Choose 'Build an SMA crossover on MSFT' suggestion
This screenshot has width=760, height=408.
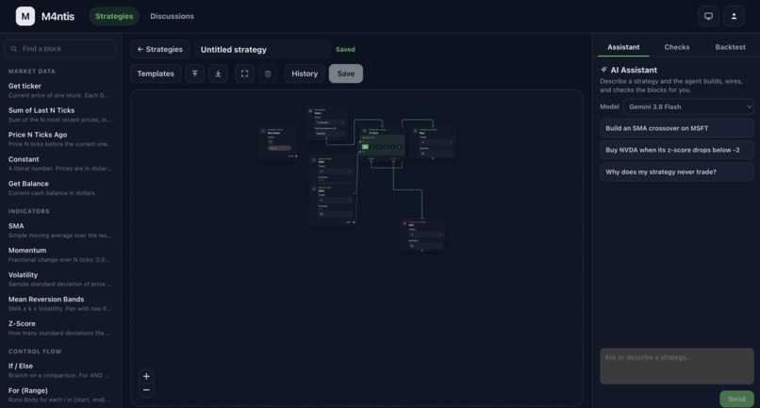[677, 128]
